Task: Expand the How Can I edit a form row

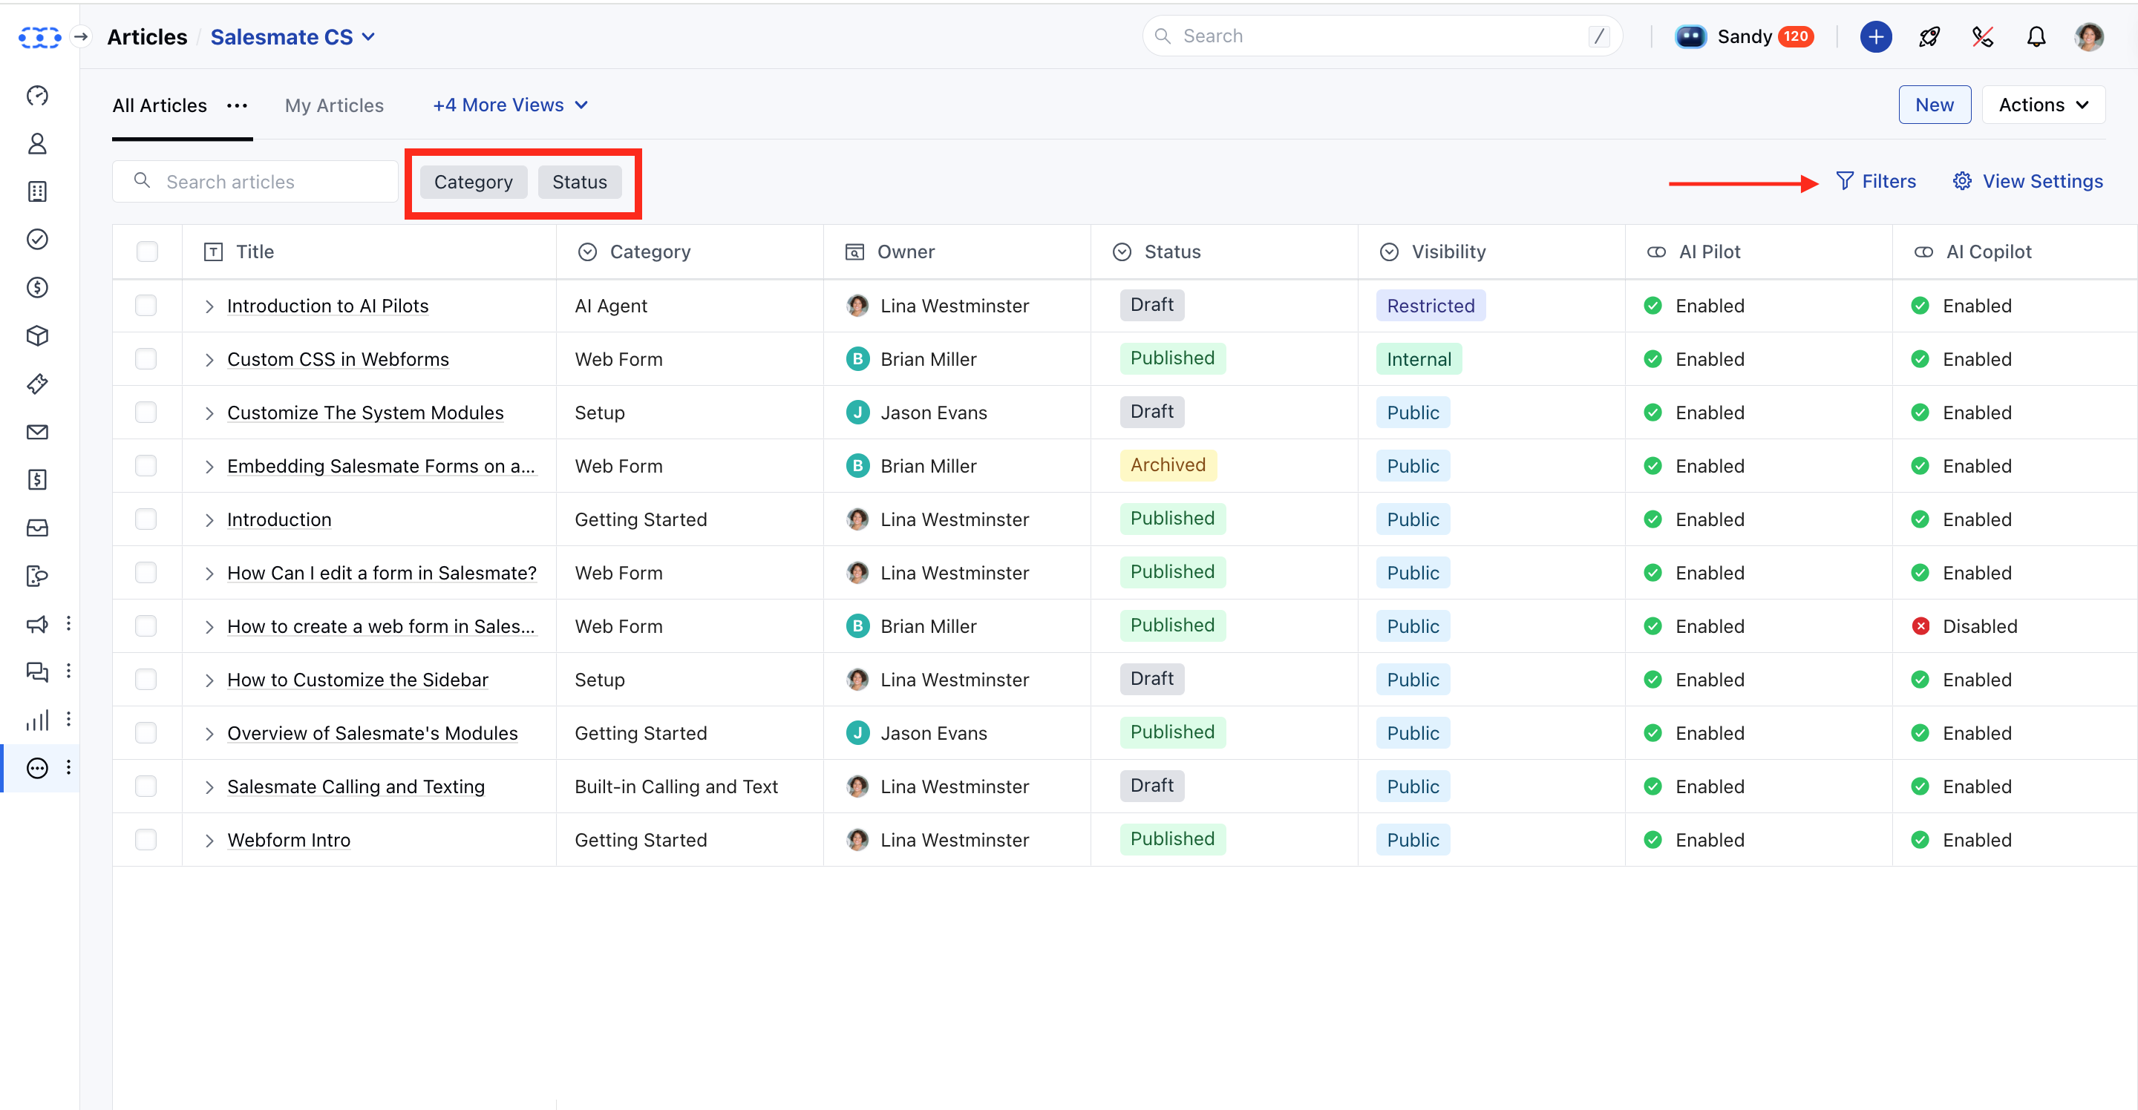Action: point(209,574)
